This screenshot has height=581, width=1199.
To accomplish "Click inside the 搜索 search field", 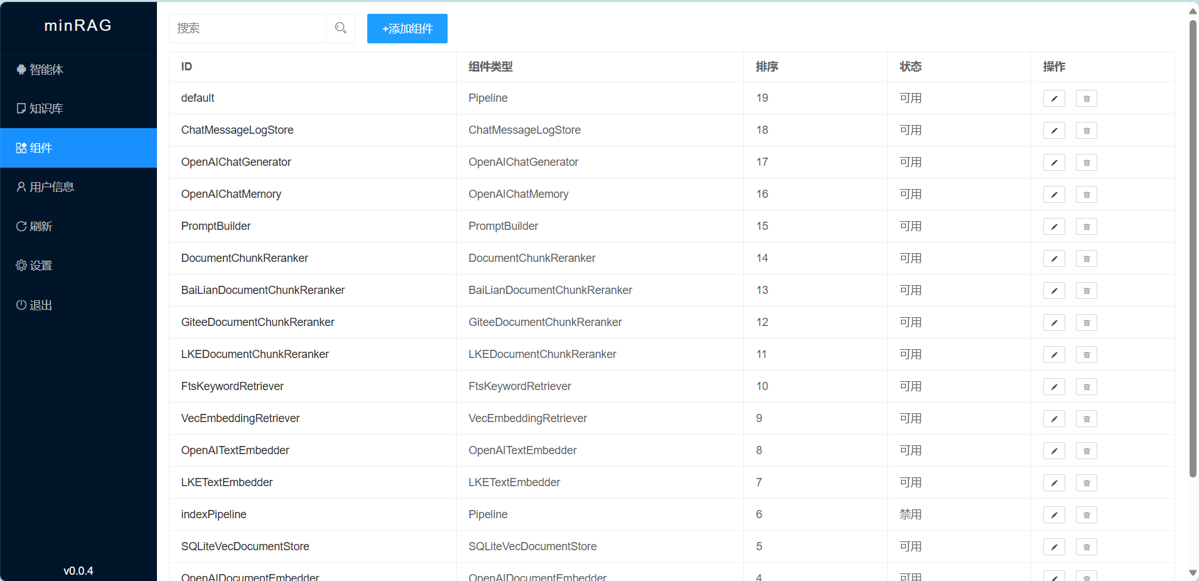I will tap(248, 28).
